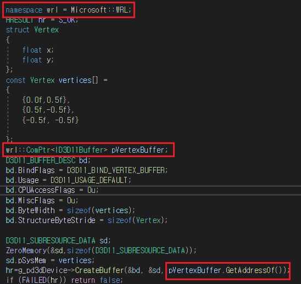301x284 pixels.
Task: Click 'bd.ByteWidth = sizeof(vertices);' line
Action: tap(70, 210)
